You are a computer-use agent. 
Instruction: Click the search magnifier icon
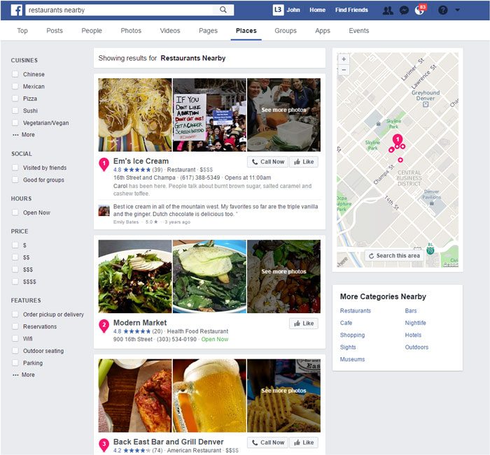pyautogui.click(x=223, y=10)
